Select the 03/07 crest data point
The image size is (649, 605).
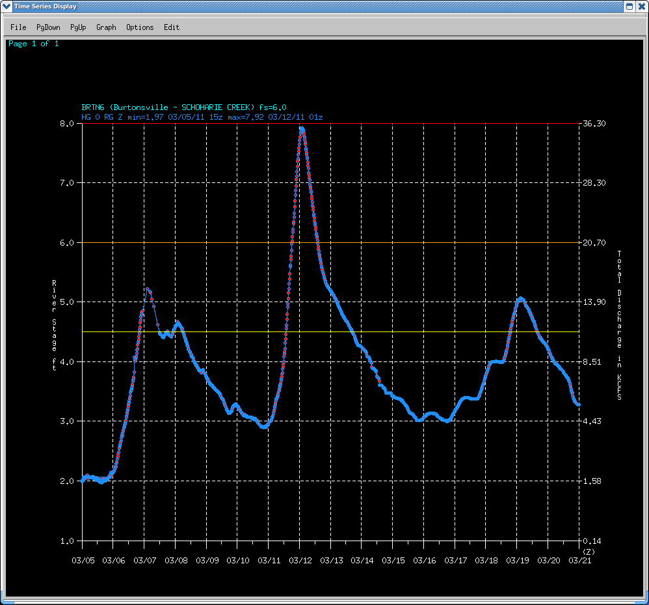pos(147,289)
